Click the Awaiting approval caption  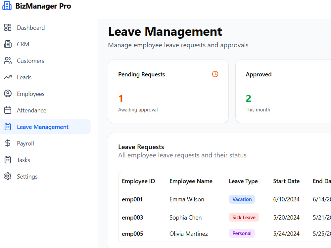coord(138,110)
